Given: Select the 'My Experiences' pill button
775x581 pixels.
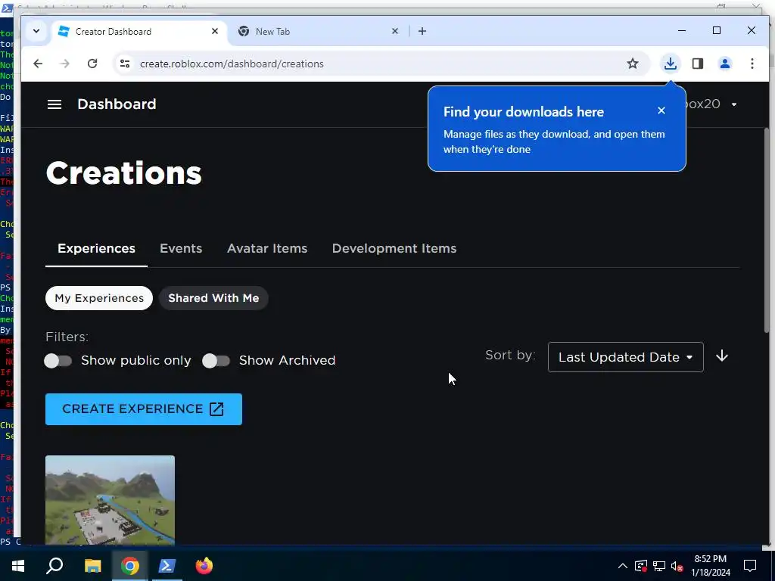Looking at the screenshot, I should [x=99, y=298].
